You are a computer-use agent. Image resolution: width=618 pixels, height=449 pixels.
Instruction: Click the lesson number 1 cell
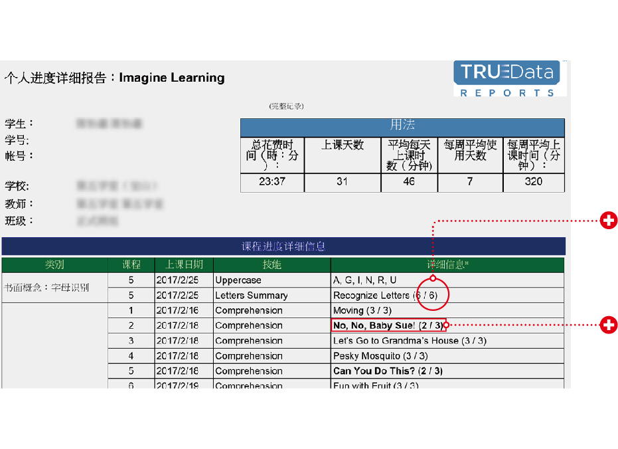131,311
